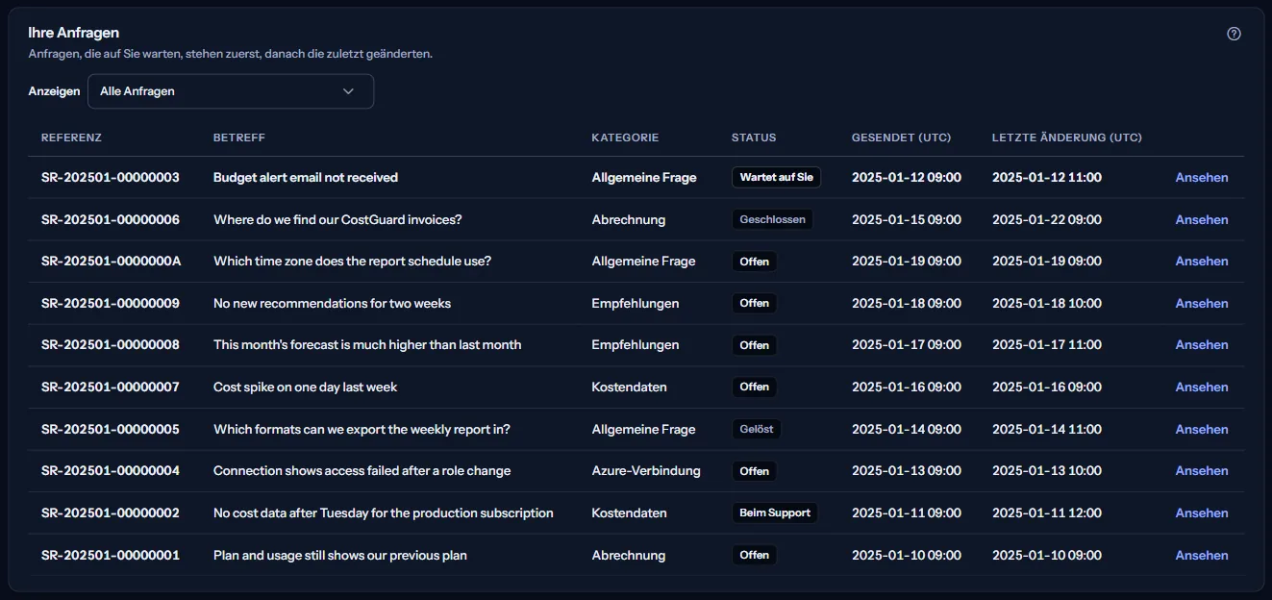
Task: Click subject about report schedule time zone
Action: point(352,262)
